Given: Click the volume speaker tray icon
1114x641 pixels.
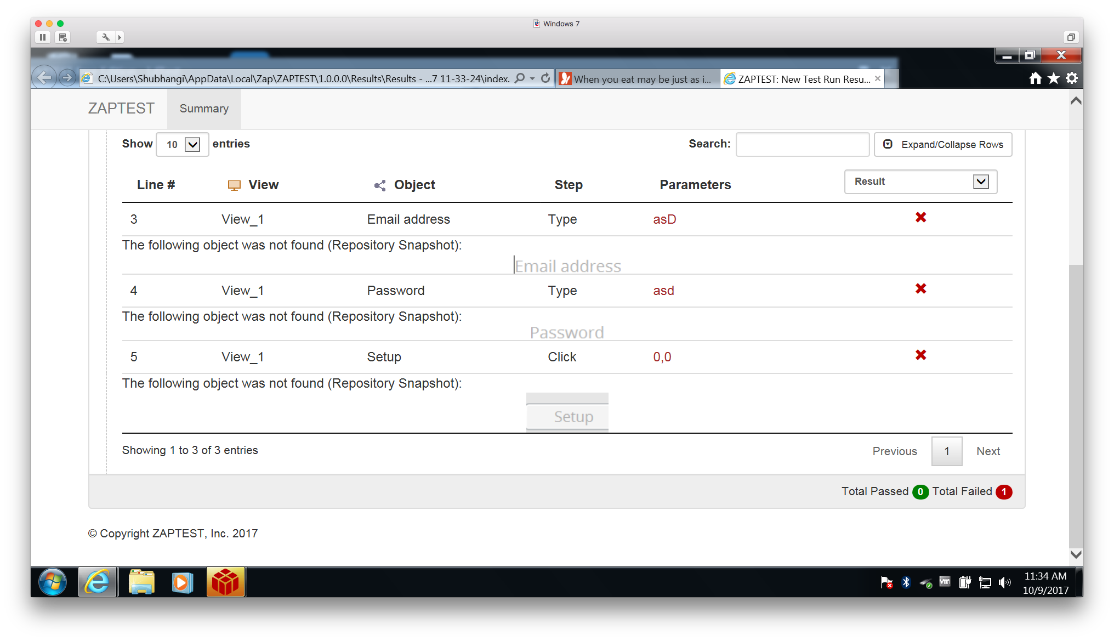Looking at the screenshot, I should [1004, 582].
